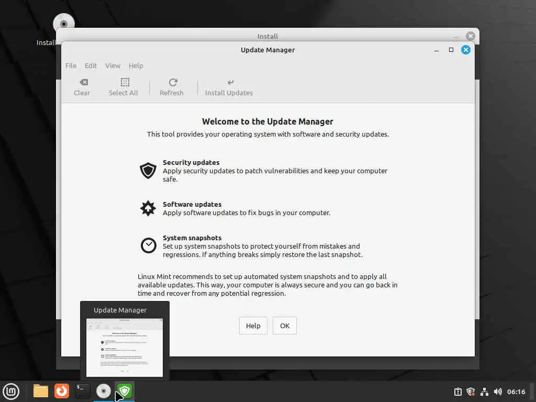The height and width of the screenshot is (402, 536).
Task: Close the Install window behind
Action: [x=471, y=36]
